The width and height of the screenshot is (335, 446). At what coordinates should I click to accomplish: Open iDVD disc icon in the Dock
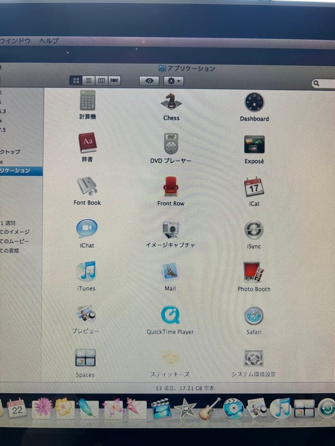tap(234, 409)
